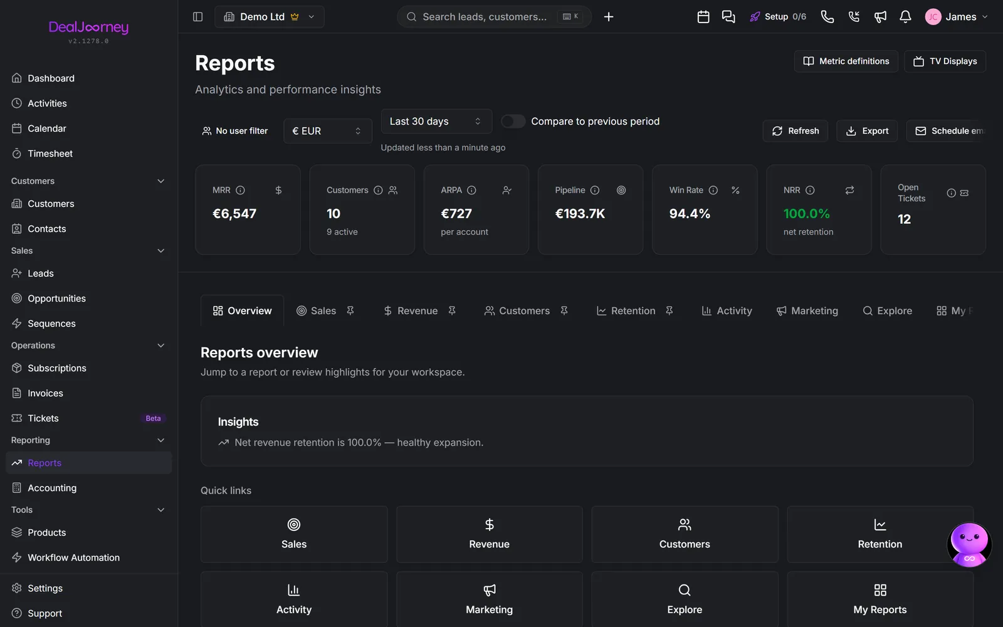Open the Last 30 days dropdown
Screen dimensions: 1003x627
[436, 121]
